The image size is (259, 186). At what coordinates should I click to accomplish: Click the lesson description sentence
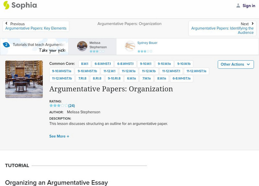[108, 124]
